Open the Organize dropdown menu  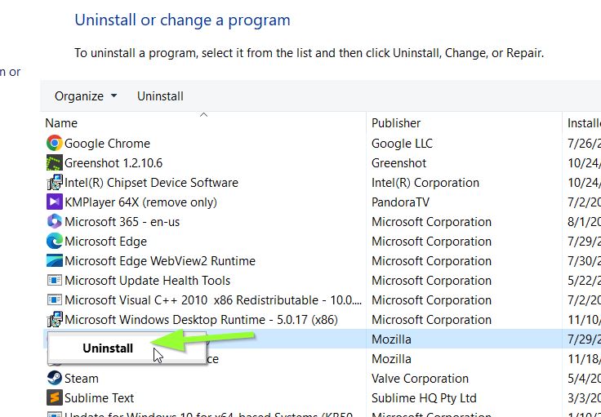click(x=86, y=96)
